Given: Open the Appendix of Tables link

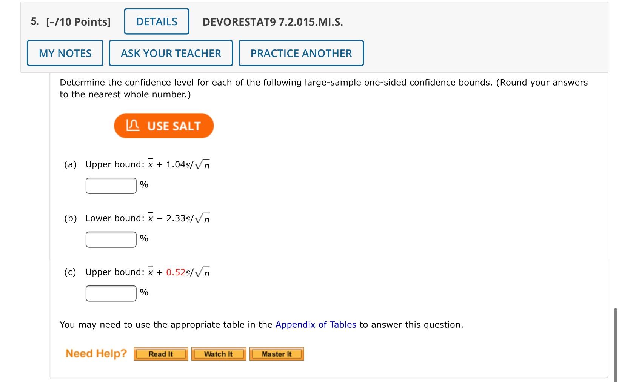Looking at the screenshot, I should tap(316, 325).
